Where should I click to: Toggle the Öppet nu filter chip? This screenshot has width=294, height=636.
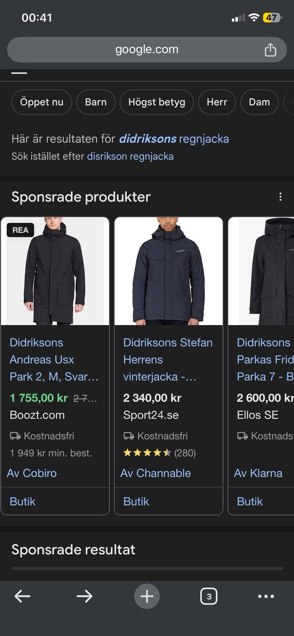coord(42,102)
